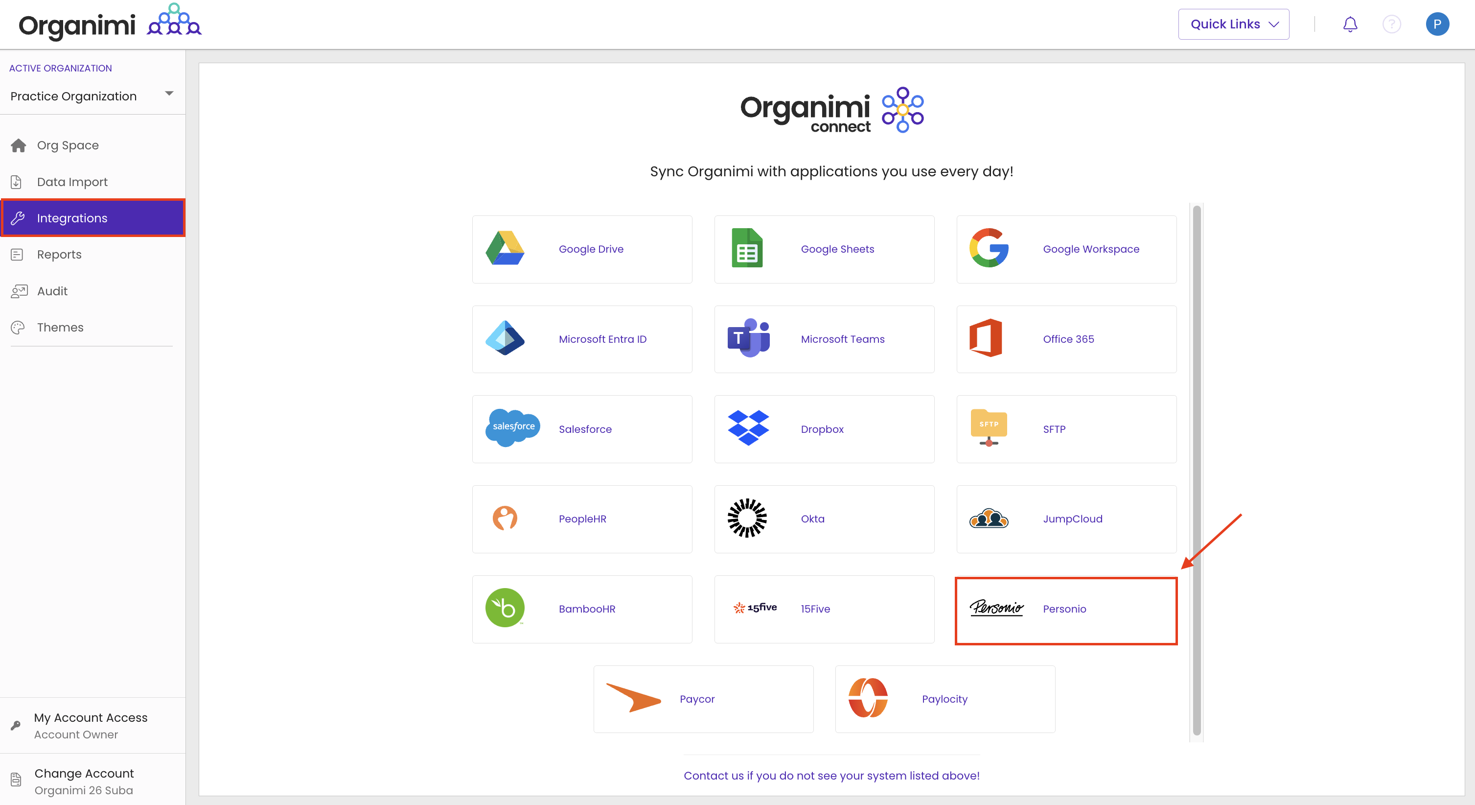
Task: Click the Microsoft Entra ID logo
Action: click(x=505, y=338)
